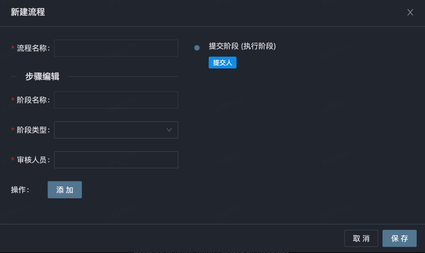Click the red asterisk beside 流程名称
The height and width of the screenshot is (253, 425).
pos(13,48)
